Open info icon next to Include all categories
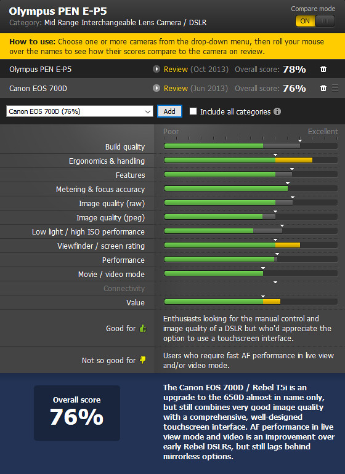 click(x=277, y=111)
